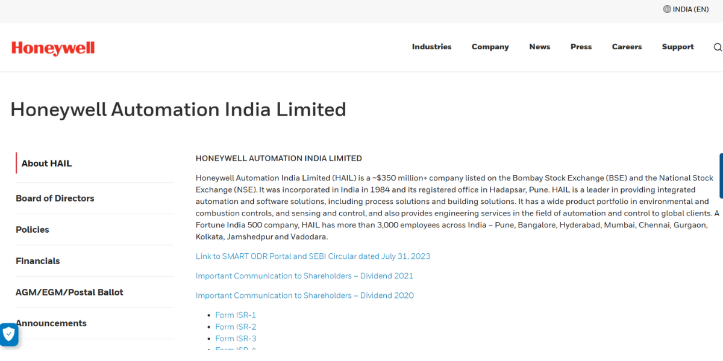
Task: Open the SMART ODR Portal link
Action: (x=313, y=256)
